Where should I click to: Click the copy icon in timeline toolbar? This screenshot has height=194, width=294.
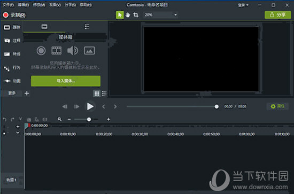point(29,120)
